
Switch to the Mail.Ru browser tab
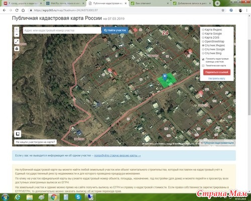click(65, 3)
